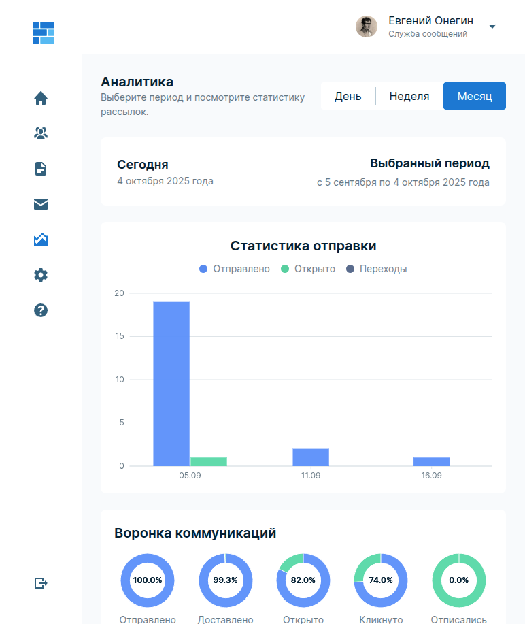Screen dimensions: 525x624
Task: Open the envelope mailings sidebar icon
Action: point(41,204)
